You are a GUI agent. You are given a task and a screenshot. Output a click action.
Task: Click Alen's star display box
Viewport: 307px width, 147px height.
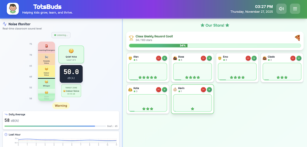click(x=148, y=71)
